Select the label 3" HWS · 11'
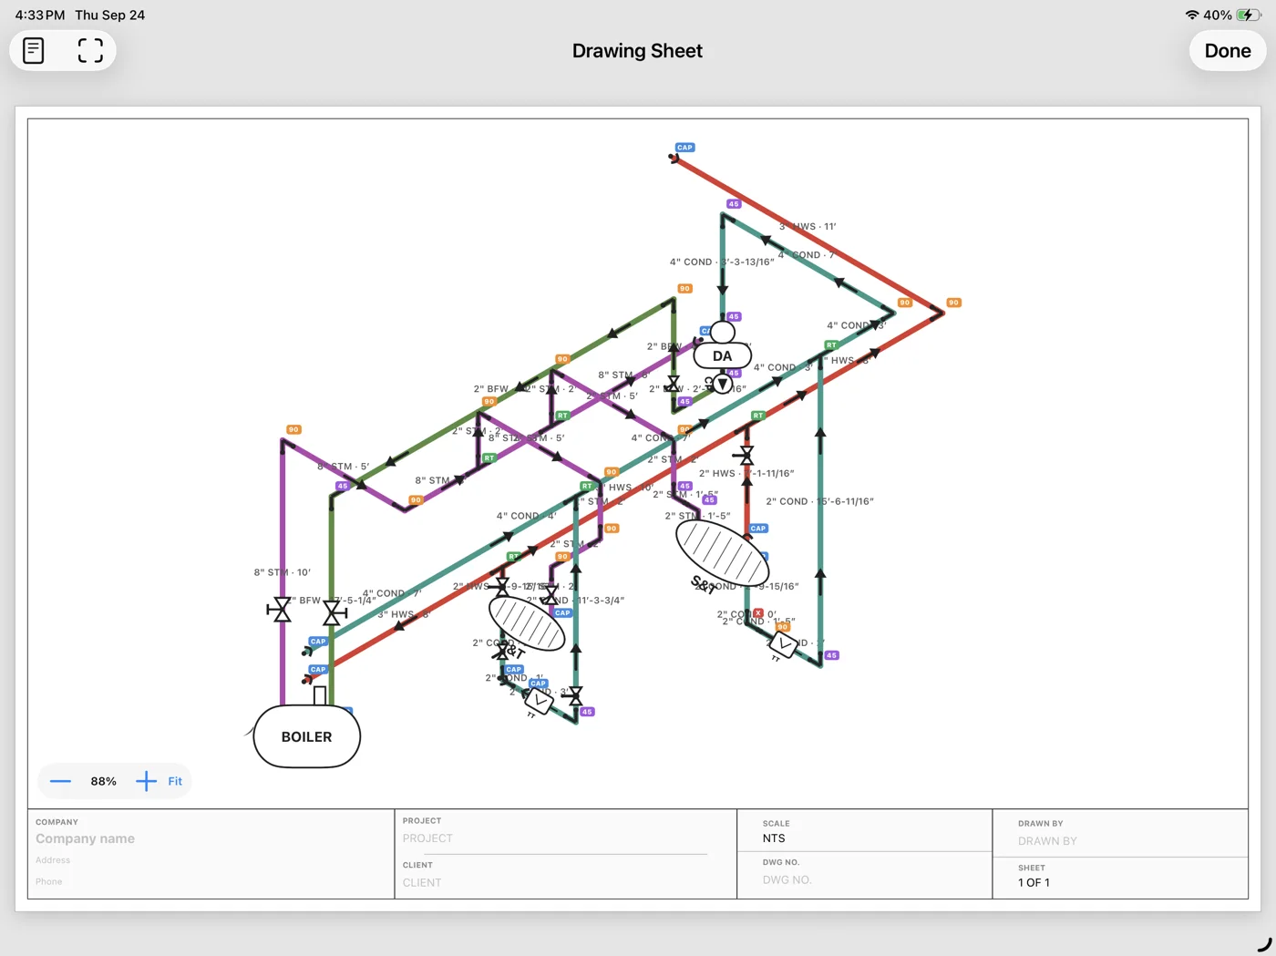Viewport: 1276px width, 956px height. point(808,226)
